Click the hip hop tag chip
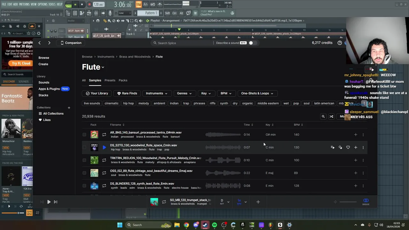Viewport: 409px width, 230px height. tap(128, 103)
